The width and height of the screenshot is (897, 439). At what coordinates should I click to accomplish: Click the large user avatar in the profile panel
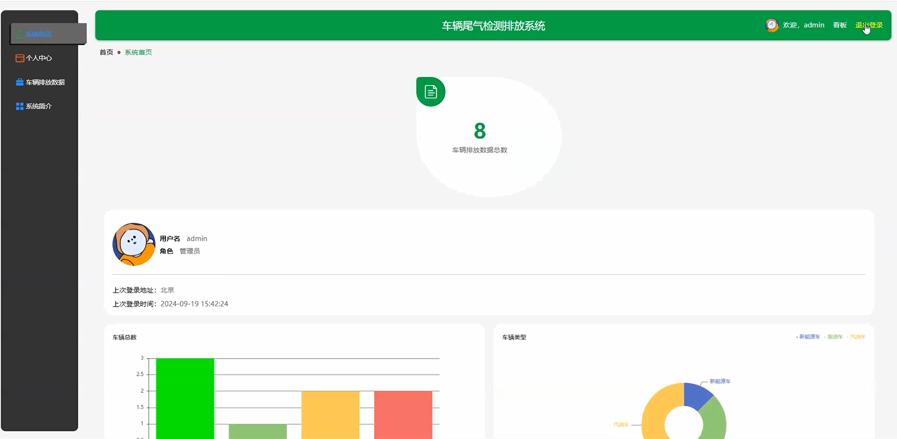(x=134, y=244)
